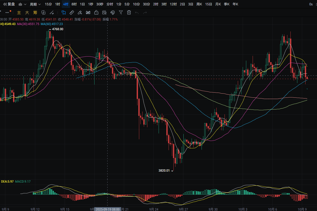Click the magnet snap icon
This screenshot has width=317, height=211.
112,13
